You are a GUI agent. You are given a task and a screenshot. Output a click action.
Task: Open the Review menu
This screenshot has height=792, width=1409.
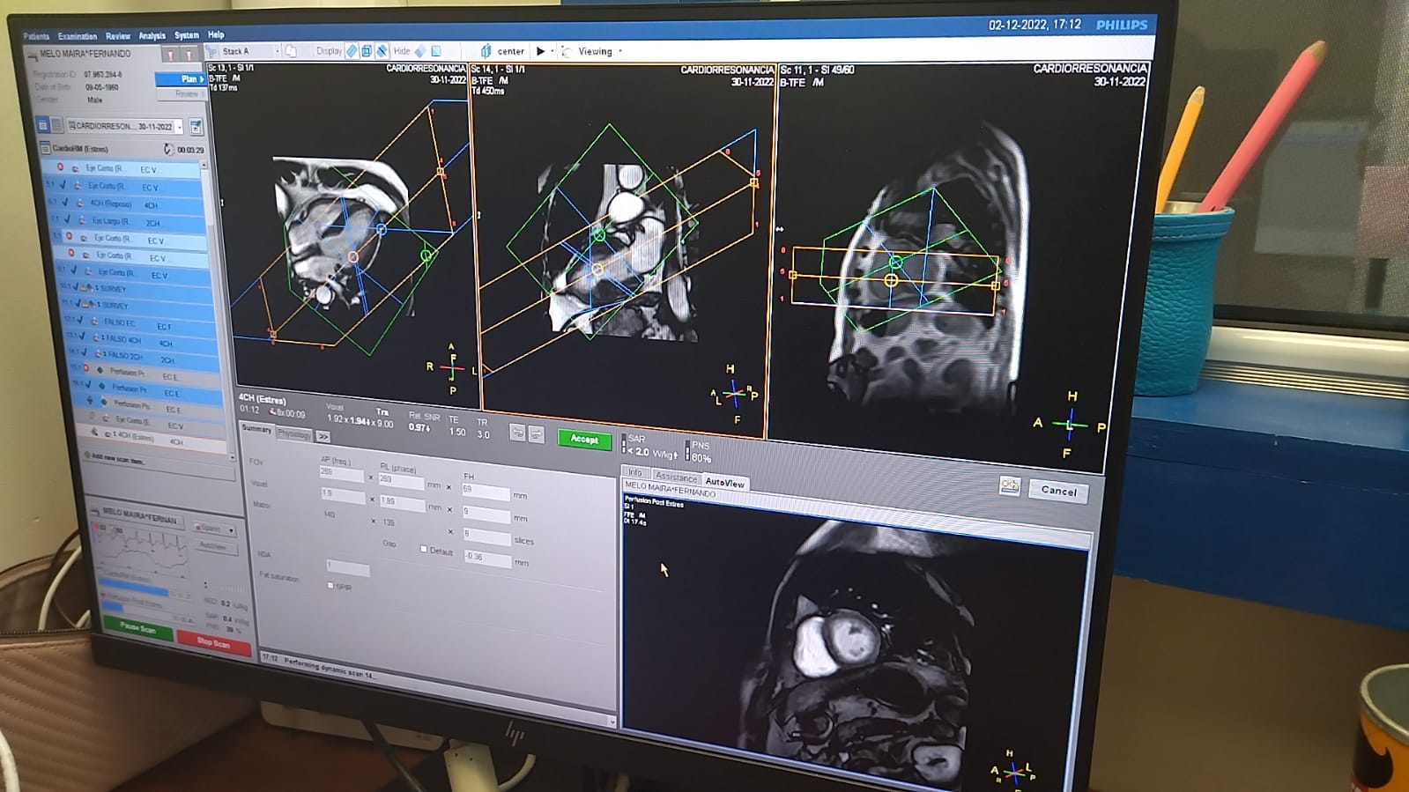(117, 36)
